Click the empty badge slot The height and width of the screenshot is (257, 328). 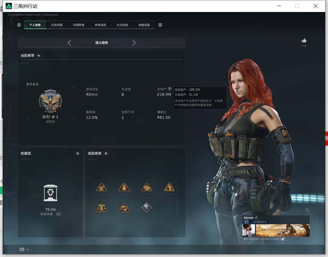tap(169, 207)
